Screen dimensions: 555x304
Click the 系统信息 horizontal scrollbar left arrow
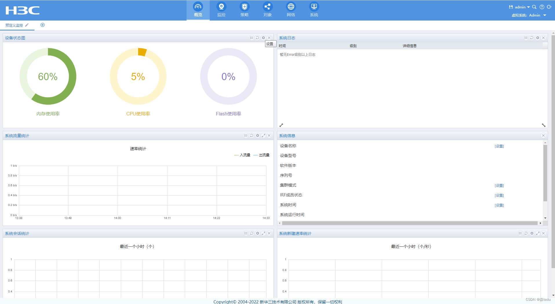[x=280, y=223]
